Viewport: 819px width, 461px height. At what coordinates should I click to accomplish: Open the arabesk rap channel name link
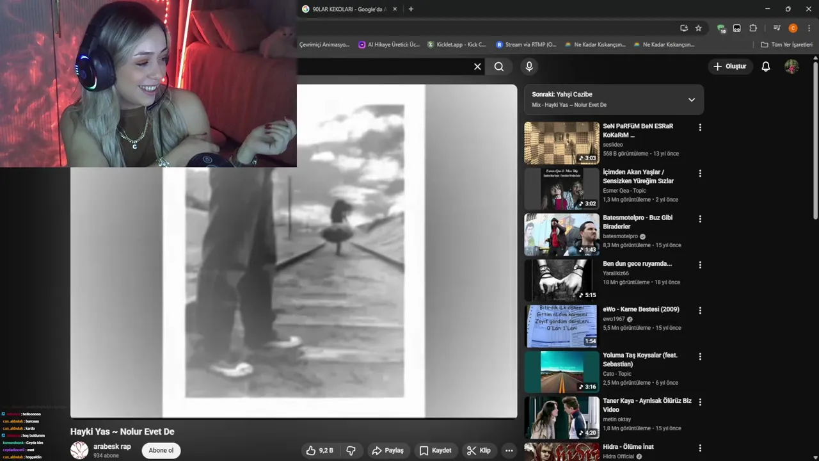click(112, 446)
